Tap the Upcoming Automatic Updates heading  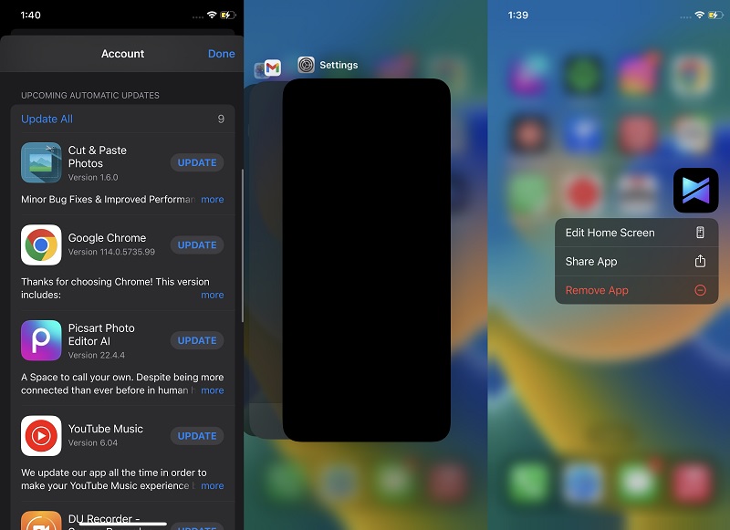pyautogui.click(x=90, y=96)
